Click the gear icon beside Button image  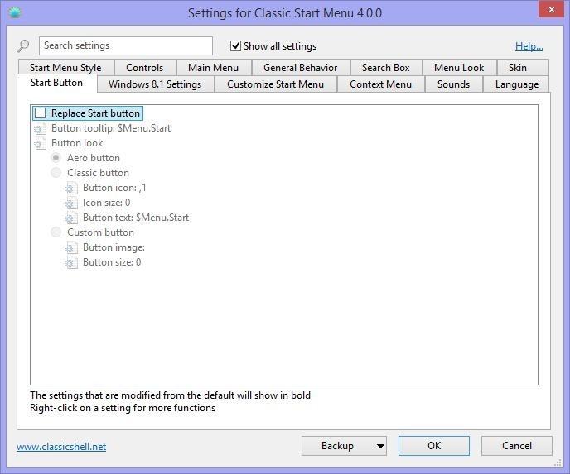pyautogui.click(x=71, y=247)
